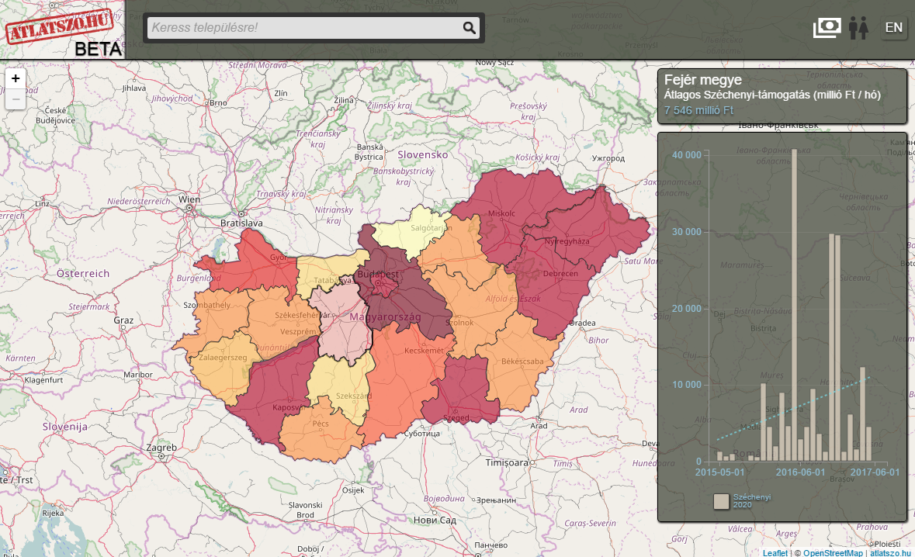Focus the 'Keress településre!' search field
915x557 pixels.
click(303, 28)
